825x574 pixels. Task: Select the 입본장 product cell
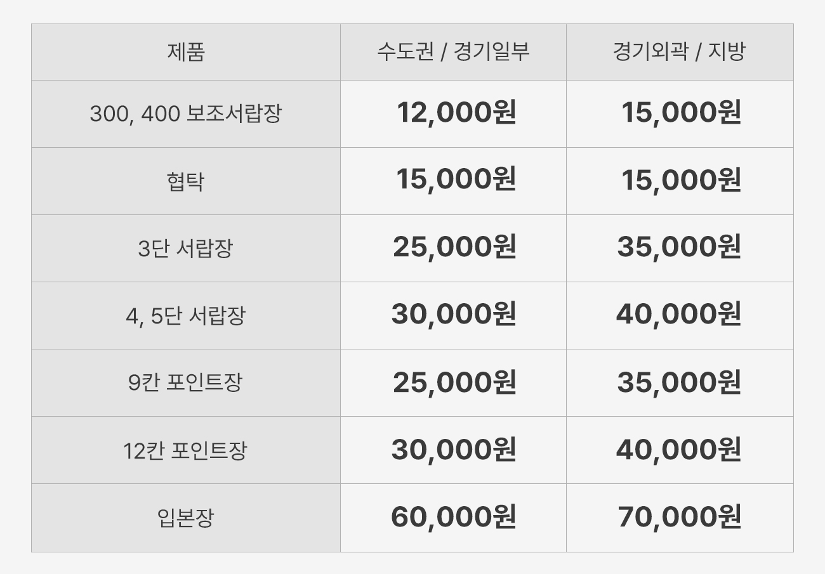(185, 518)
